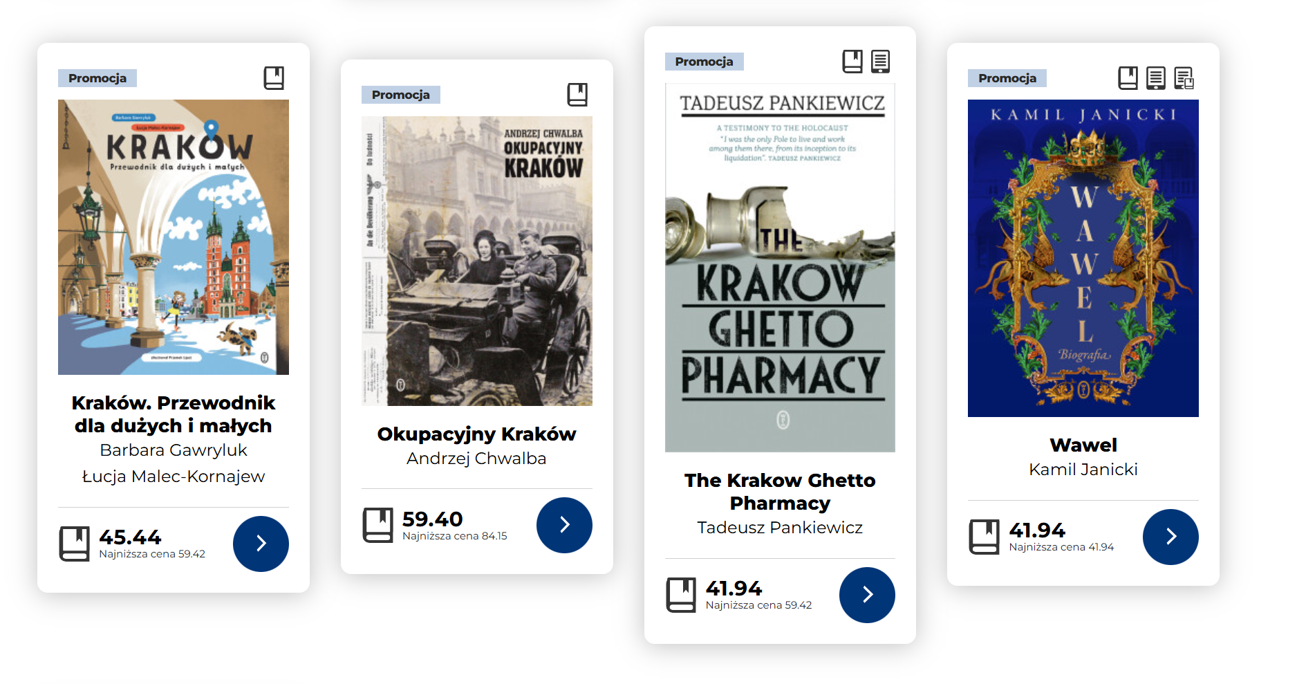This screenshot has width=1297, height=684.
Task: Click the book icon beside the 59.40 price
Action: tap(378, 526)
